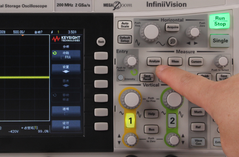Select the dimmed 移动标志 menu item
This screenshot has width=239, height=157.
pyautogui.click(x=66, y=97)
